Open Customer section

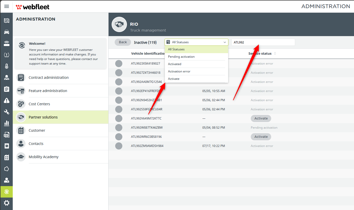61,130
